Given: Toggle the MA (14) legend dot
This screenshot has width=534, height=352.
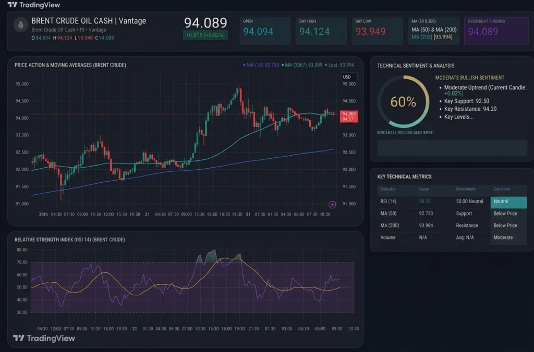Looking at the screenshot, I should click(x=244, y=65).
